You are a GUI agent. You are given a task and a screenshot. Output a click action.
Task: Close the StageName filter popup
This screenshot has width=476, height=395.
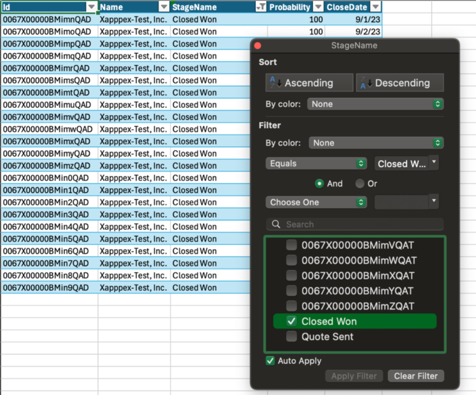pyautogui.click(x=258, y=45)
